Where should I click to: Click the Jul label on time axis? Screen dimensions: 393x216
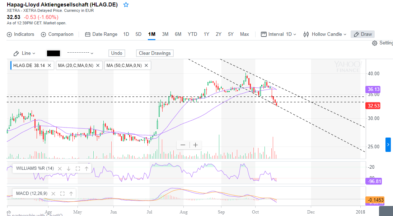tap(149, 212)
